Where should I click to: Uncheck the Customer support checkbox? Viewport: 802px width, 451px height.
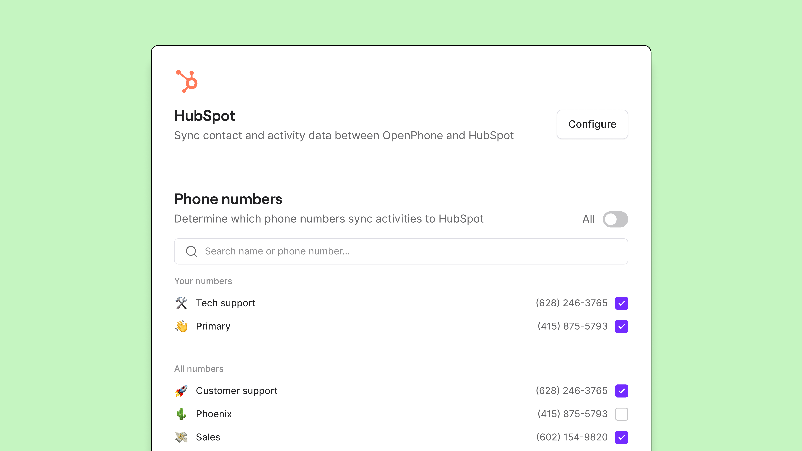tap(622, 391)
